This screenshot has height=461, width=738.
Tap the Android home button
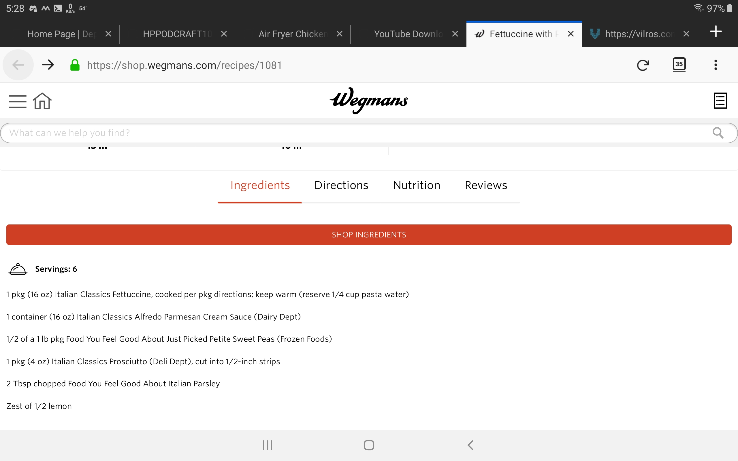click(x=369, y=445)
